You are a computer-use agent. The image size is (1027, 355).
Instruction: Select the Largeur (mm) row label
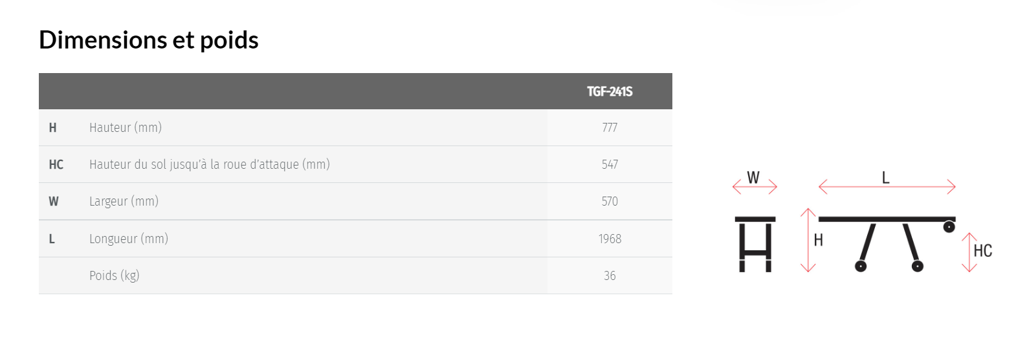[x=124, y=201]
